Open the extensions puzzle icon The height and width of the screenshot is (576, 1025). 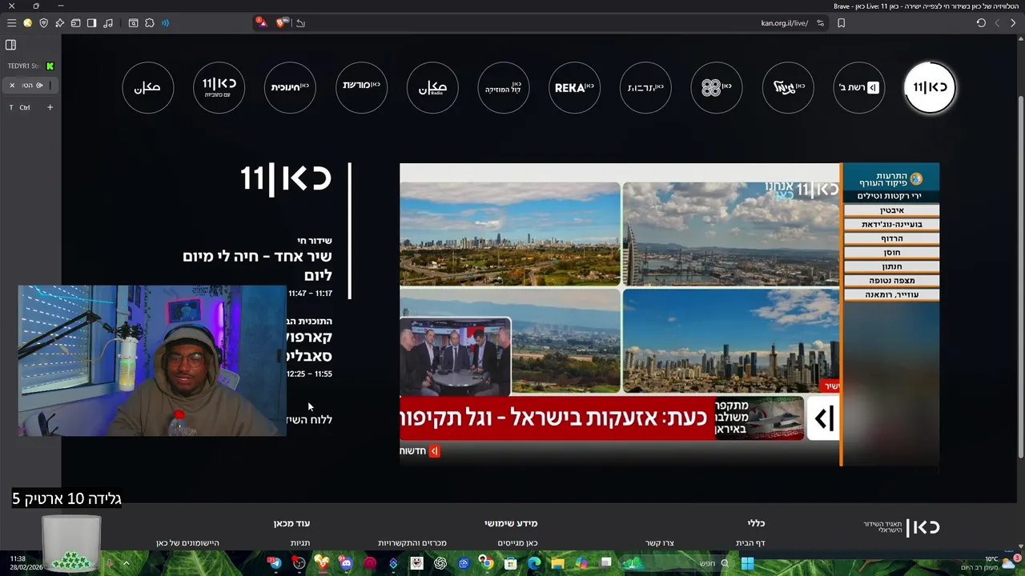(150, 23)
